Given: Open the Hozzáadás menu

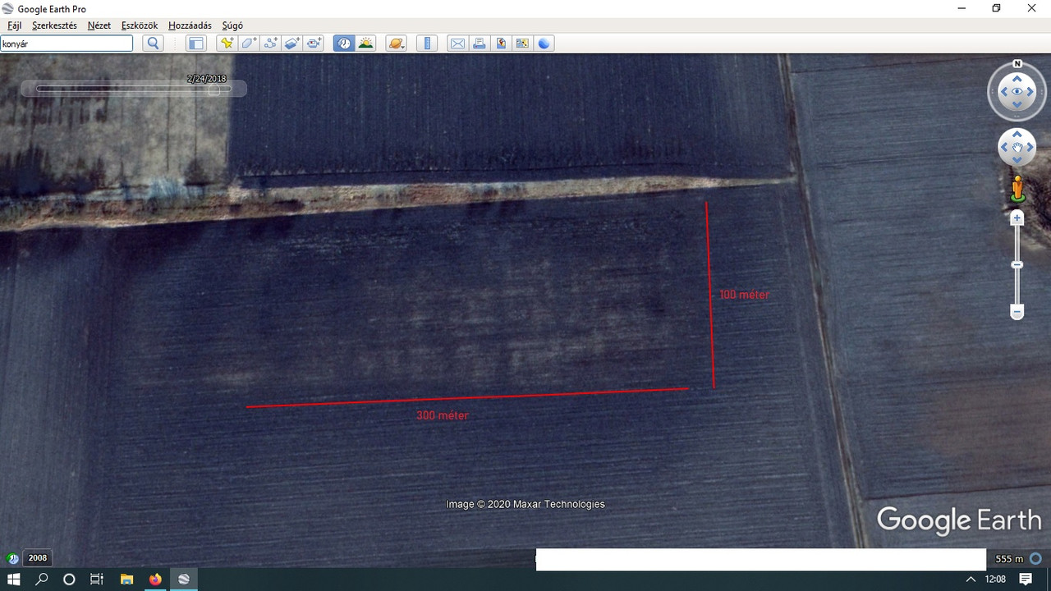Looking at the screenshot, I should click(190, 25).
